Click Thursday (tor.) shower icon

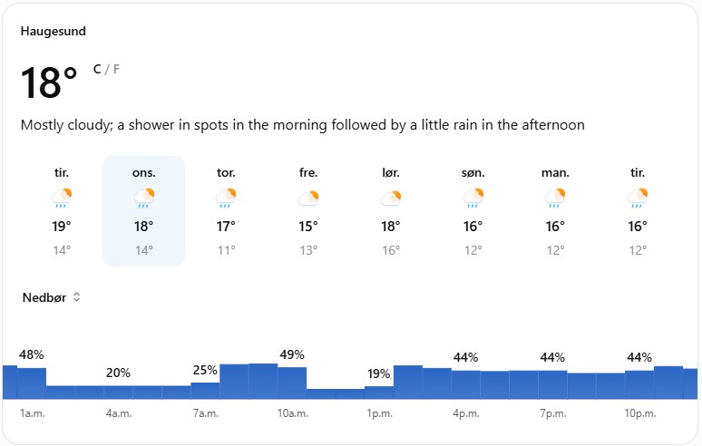click(x=226, y=199)
